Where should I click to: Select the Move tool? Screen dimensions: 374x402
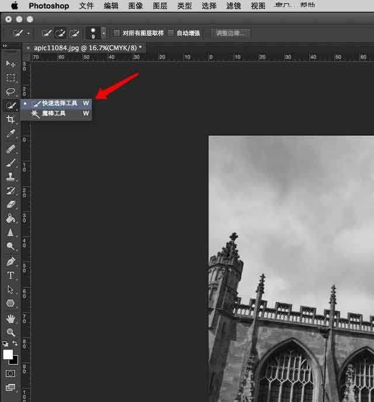tap(10, 63)
